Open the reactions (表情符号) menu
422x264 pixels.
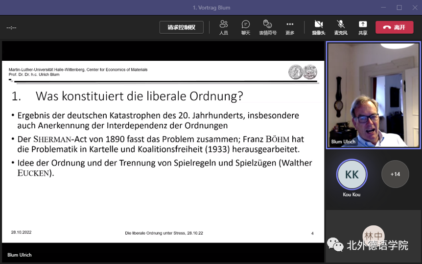[x=267, y=27]
